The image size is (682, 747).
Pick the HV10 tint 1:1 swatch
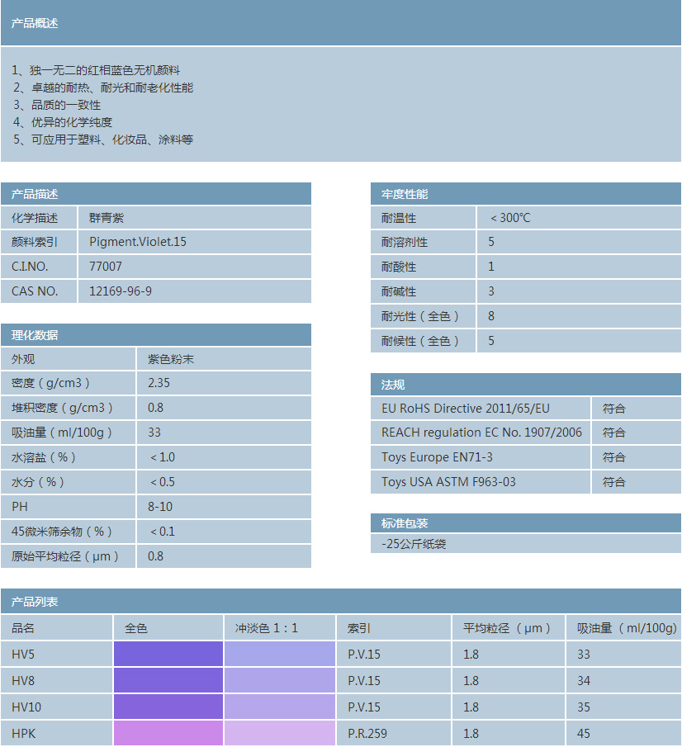coord(280,707)
